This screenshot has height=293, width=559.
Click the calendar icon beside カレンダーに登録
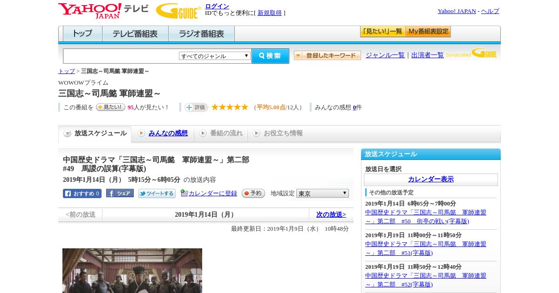click(x=184, y=193)
